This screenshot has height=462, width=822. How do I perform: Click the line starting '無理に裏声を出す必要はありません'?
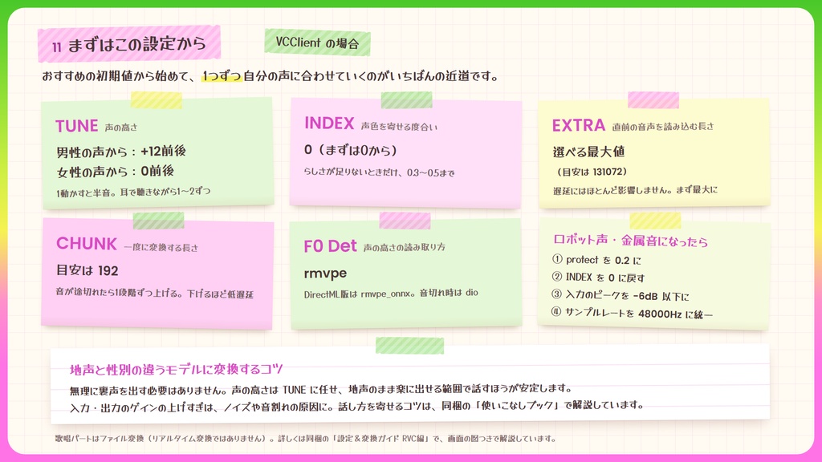point(320,389)
